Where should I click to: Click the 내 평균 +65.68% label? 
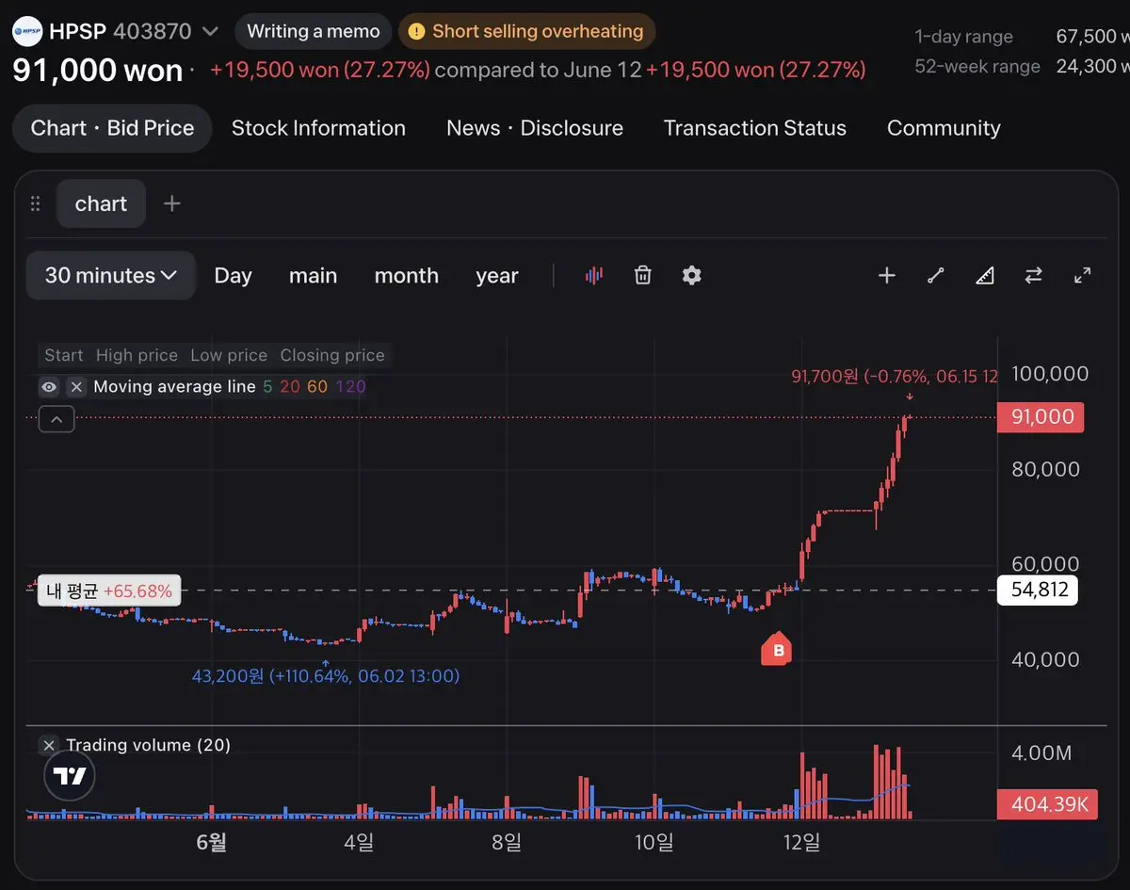[109, 591]
